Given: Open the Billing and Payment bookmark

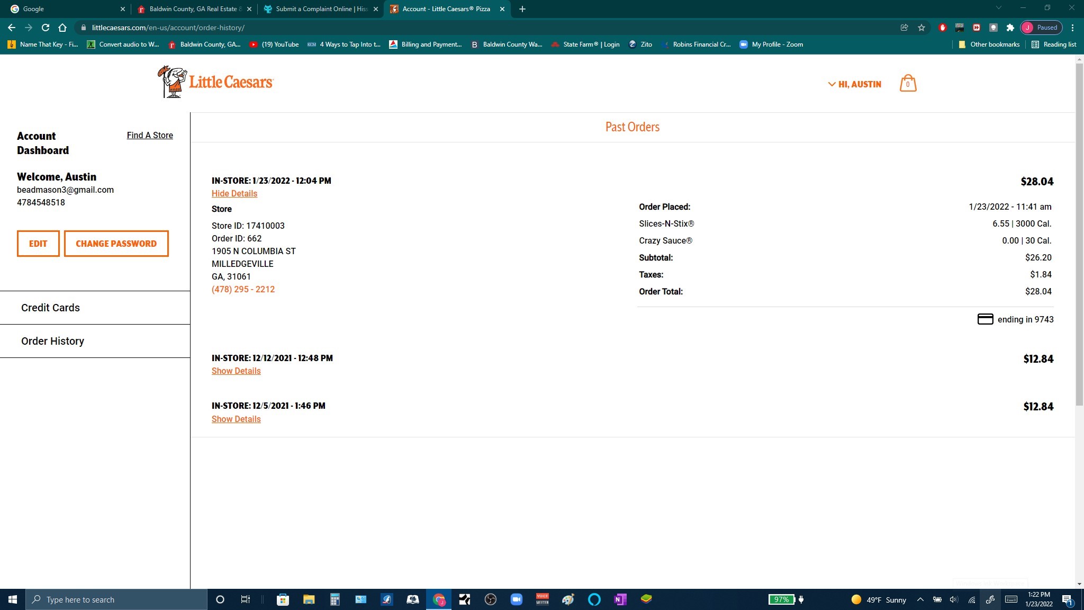Looking at the screenshot, I should pos(426,44).
